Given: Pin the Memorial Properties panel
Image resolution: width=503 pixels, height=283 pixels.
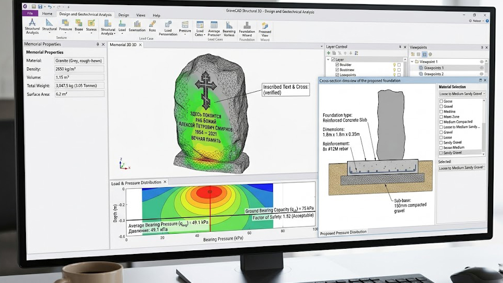Looking at the screenshot, I should point(98,45).
